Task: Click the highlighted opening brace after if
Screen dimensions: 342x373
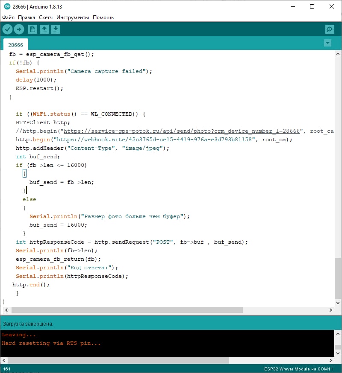Action: 24,173
